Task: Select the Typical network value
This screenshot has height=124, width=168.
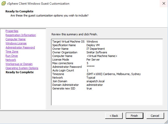Action: click(x=91, y=78)
